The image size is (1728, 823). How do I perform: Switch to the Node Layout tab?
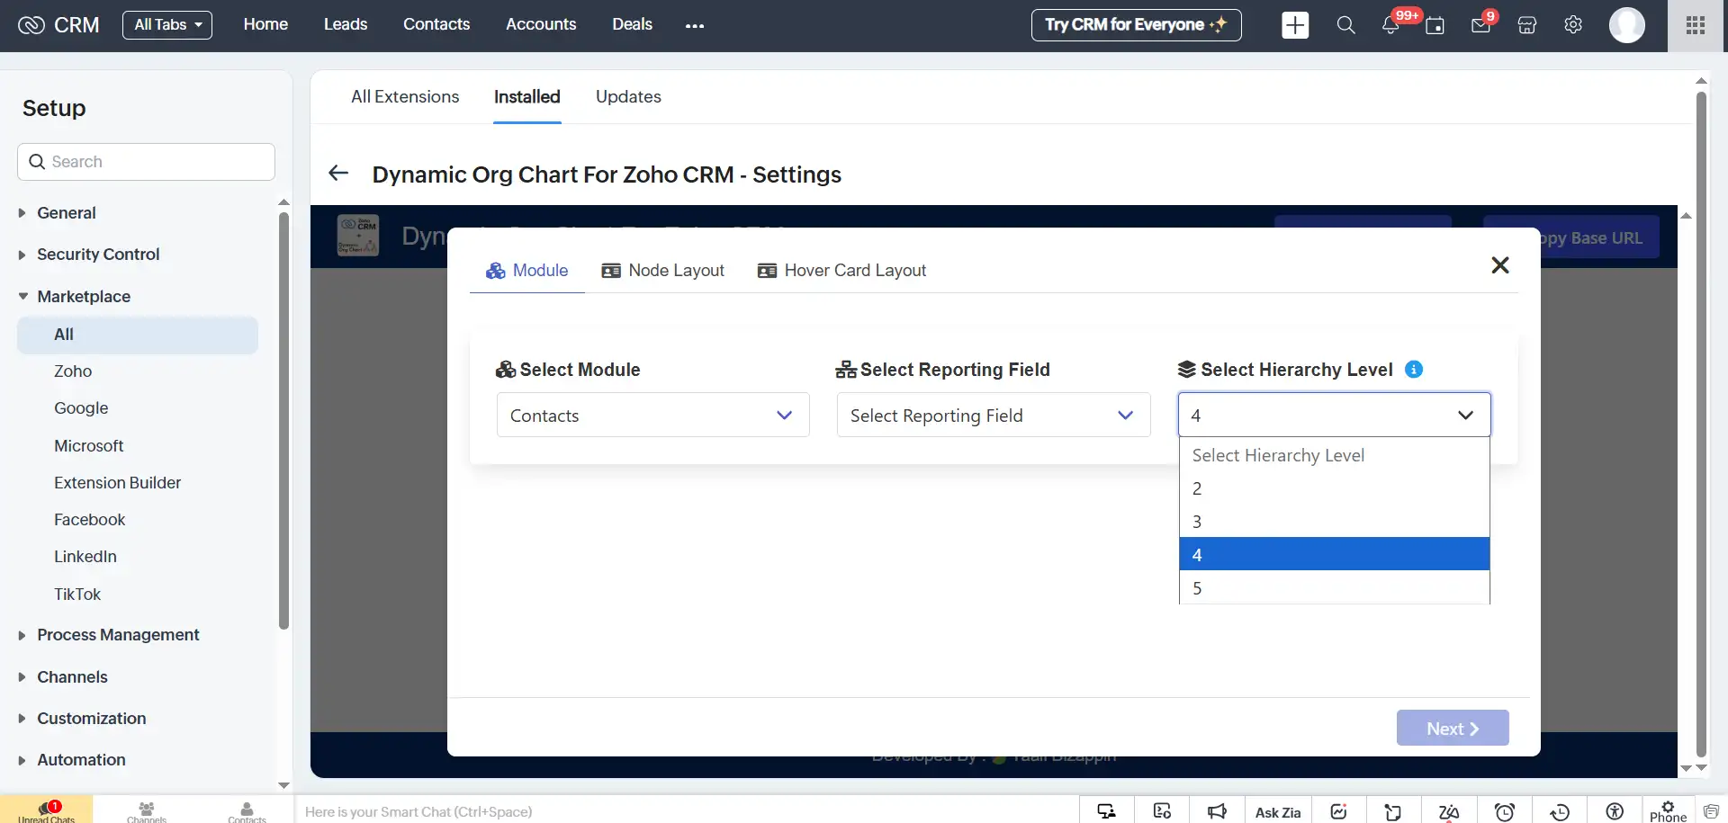pos(663,271)
